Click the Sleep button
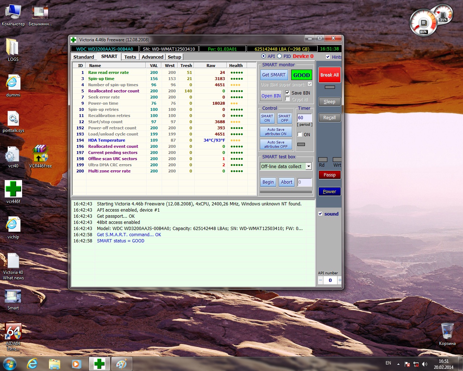The width and height of the screenshot is (463, 371). click(x=330, y=102)
